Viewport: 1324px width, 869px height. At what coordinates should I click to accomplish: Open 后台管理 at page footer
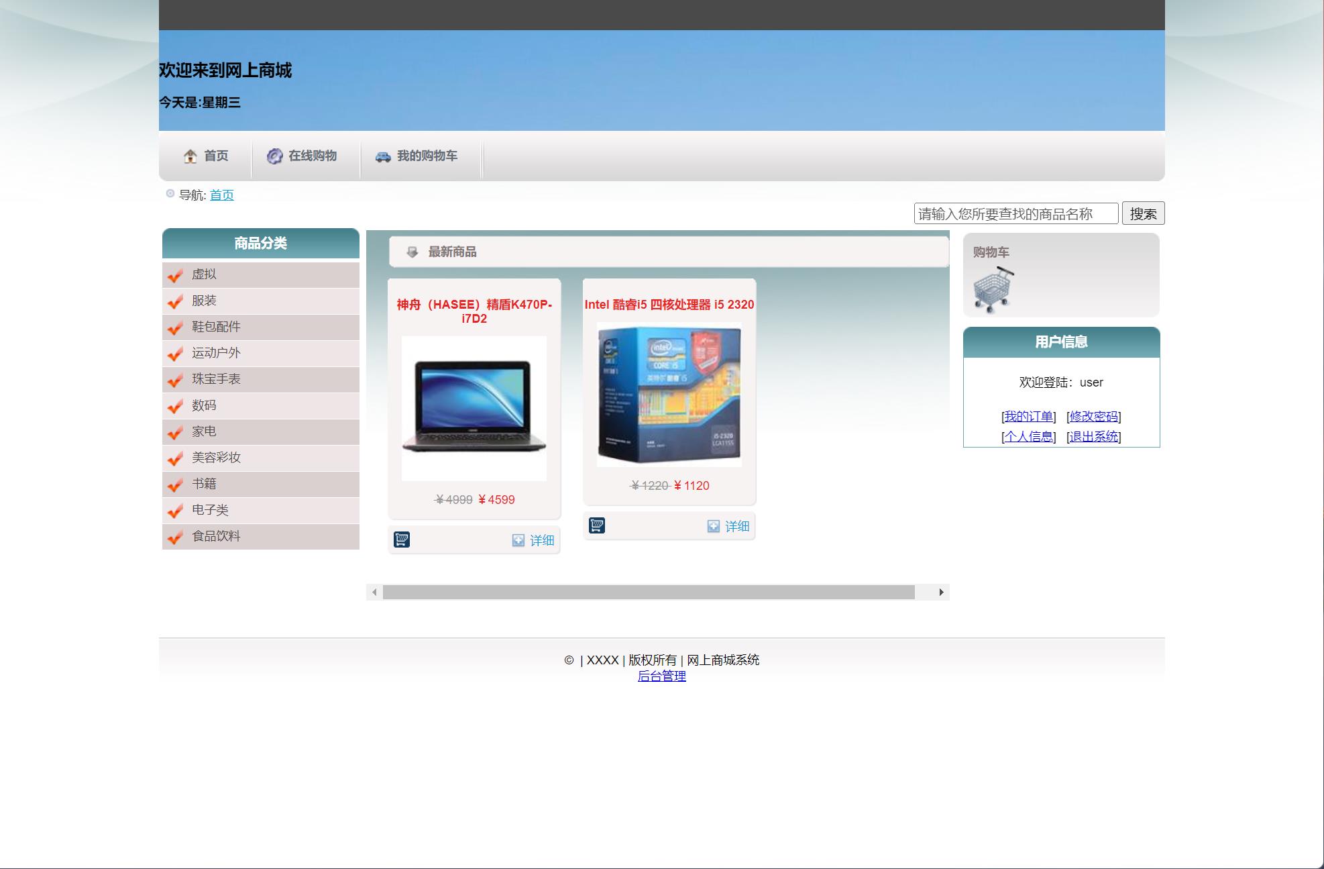(663, 676)
